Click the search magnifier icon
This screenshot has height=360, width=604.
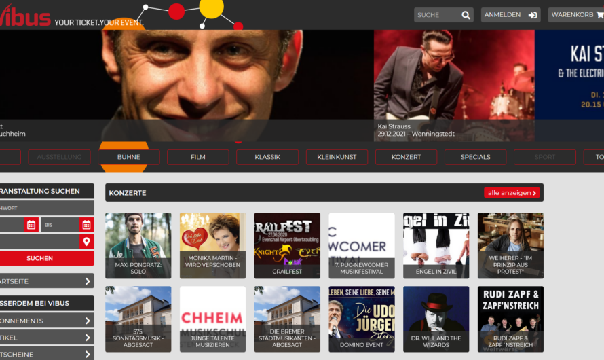(x=466, y=15)
